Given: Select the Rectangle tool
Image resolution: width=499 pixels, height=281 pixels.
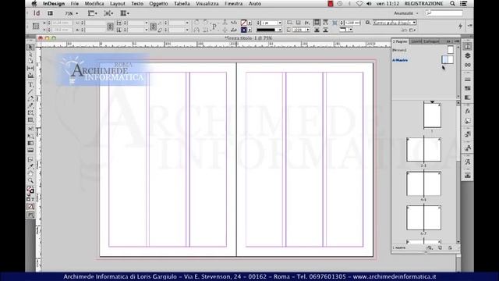Looking at the screenshot, I should pos(30,120).
